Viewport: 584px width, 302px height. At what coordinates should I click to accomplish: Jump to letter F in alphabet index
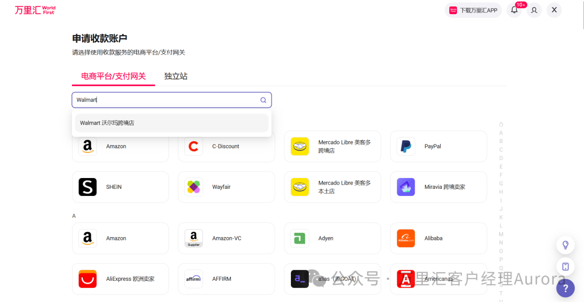point(501,175)
